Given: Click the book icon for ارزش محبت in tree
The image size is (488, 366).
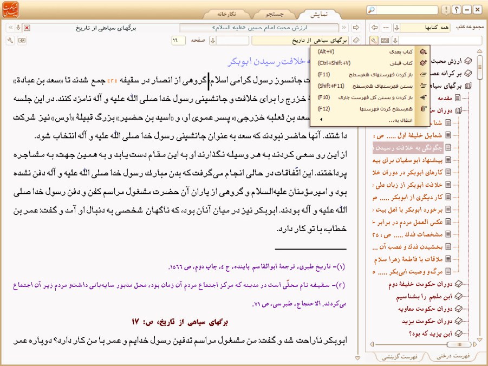Looking at the screenshot, I should [x=468, y=61].
